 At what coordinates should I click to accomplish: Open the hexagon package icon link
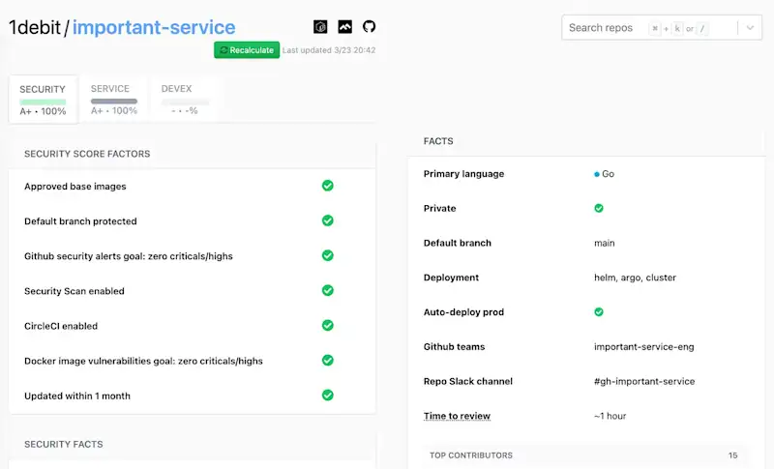[320, 27]
